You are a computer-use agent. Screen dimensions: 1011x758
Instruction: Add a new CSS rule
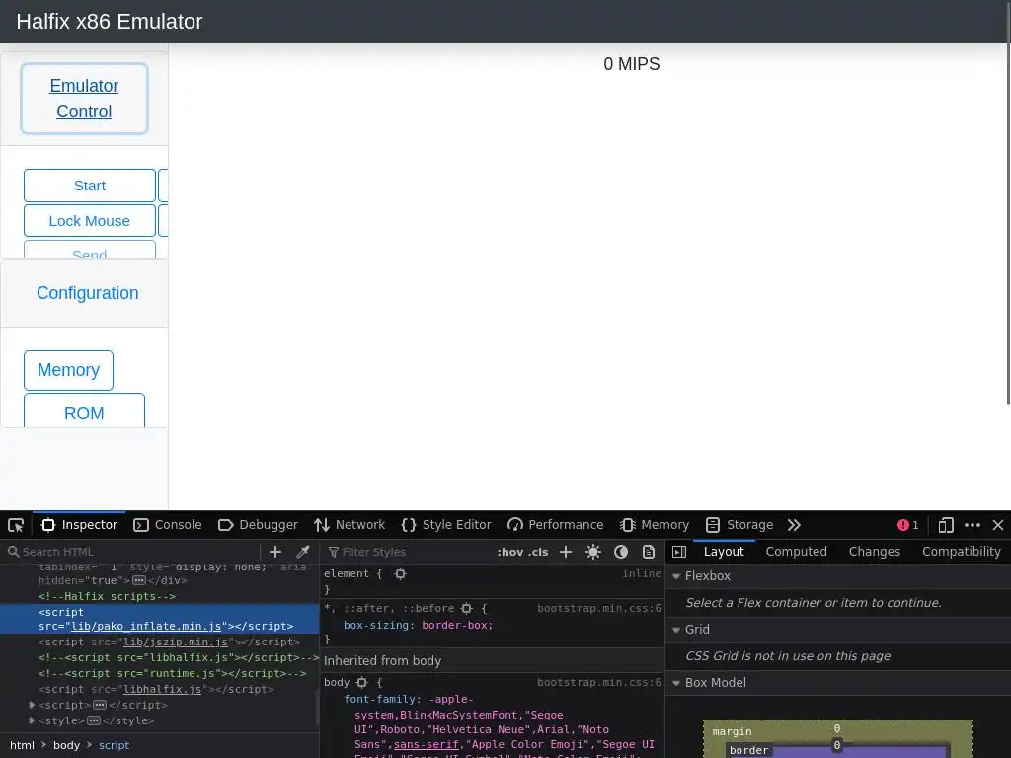coord(566,552)
